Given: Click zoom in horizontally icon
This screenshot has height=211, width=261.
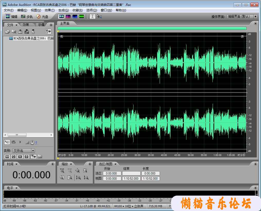Looking at the screenshot, I should coord(62,171).
